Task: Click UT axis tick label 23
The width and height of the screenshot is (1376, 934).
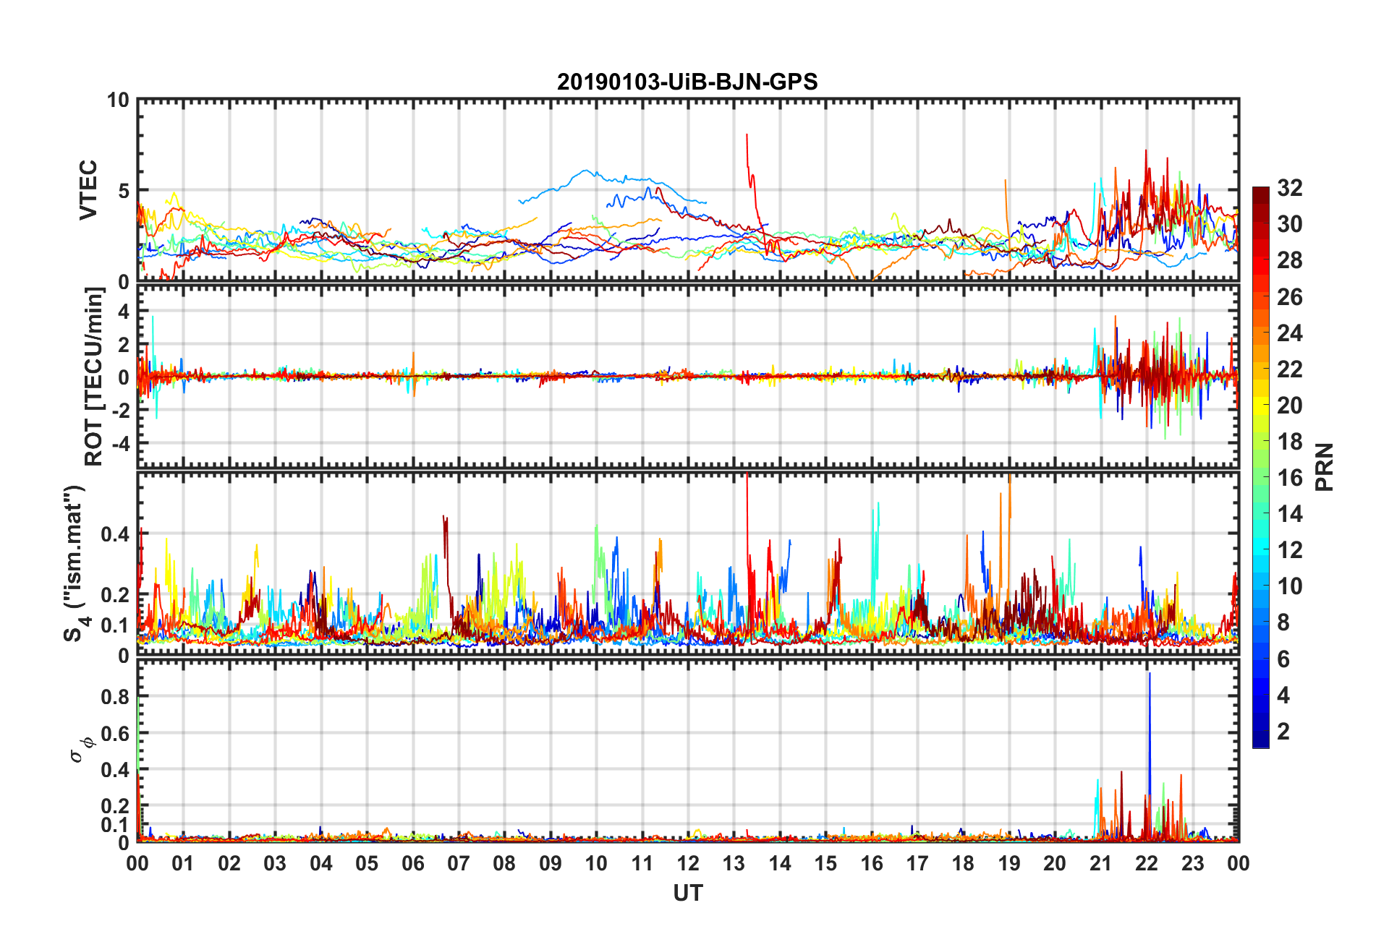Action: (x=1193, y=863)
